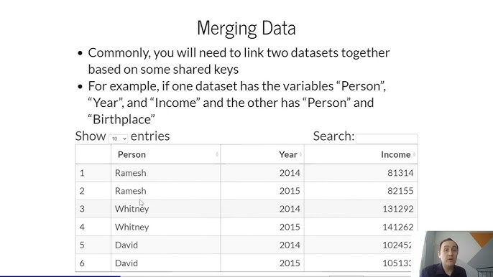Image resolution: width=493 pixels, height=277 pixels.
Task: Click income value 81314
Action: (x=400, y=173)
